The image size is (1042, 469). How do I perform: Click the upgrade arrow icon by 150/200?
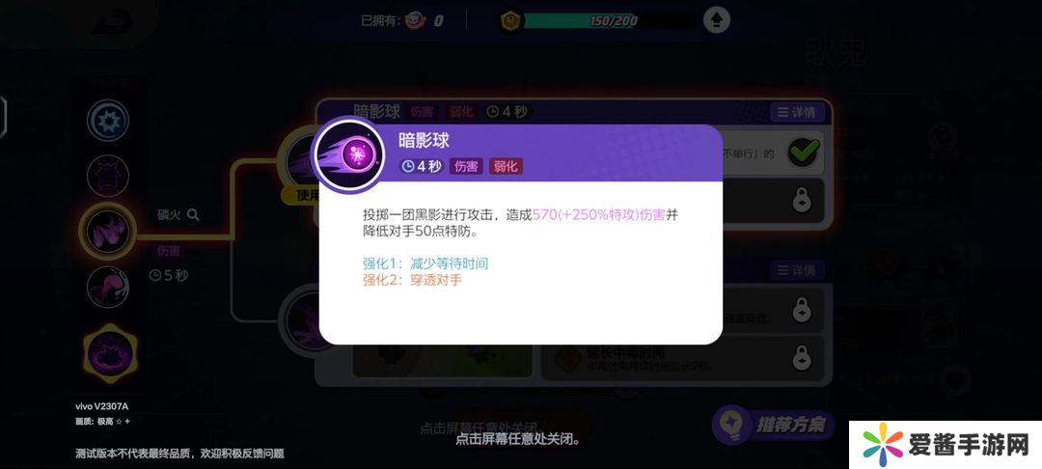click(x=716, y=20)
